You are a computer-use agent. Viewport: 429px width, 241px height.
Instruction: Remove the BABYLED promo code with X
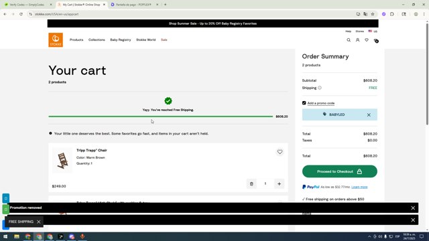(369, 115)
